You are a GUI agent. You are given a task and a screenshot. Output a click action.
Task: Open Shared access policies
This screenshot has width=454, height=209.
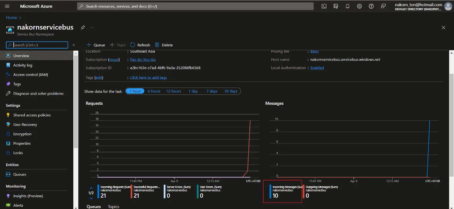click(32, 115)
